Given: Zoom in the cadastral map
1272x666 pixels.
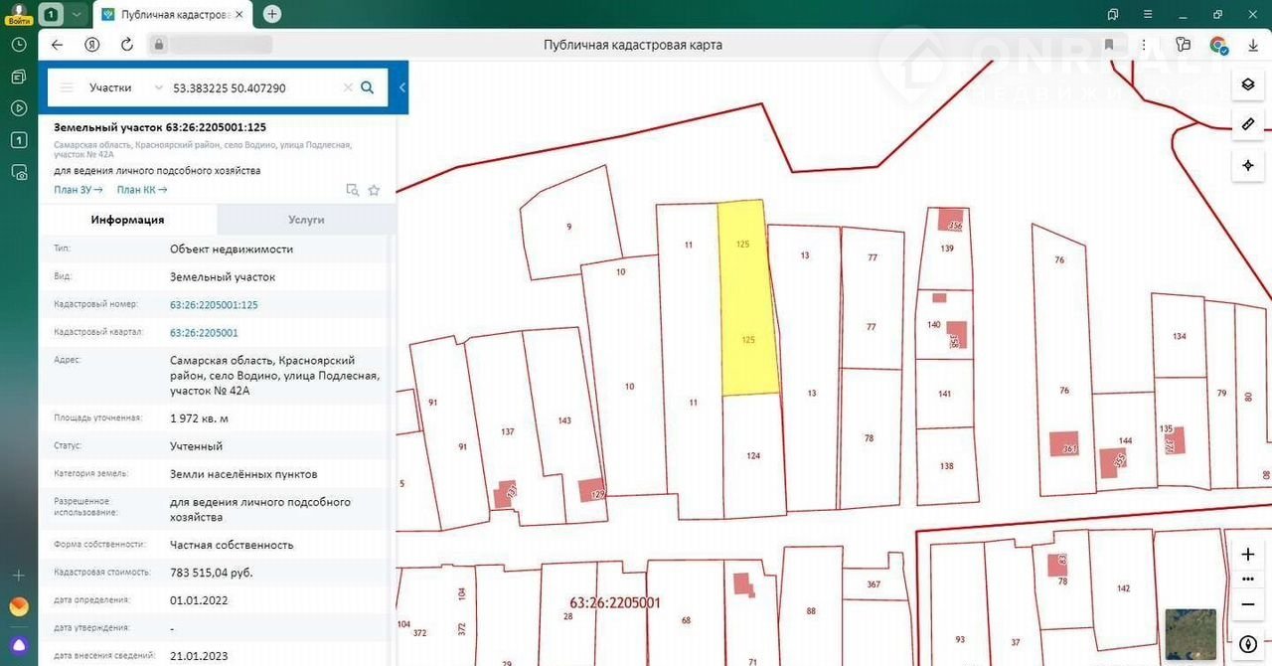Looking at the screenshot, I should pos(1248,555).
